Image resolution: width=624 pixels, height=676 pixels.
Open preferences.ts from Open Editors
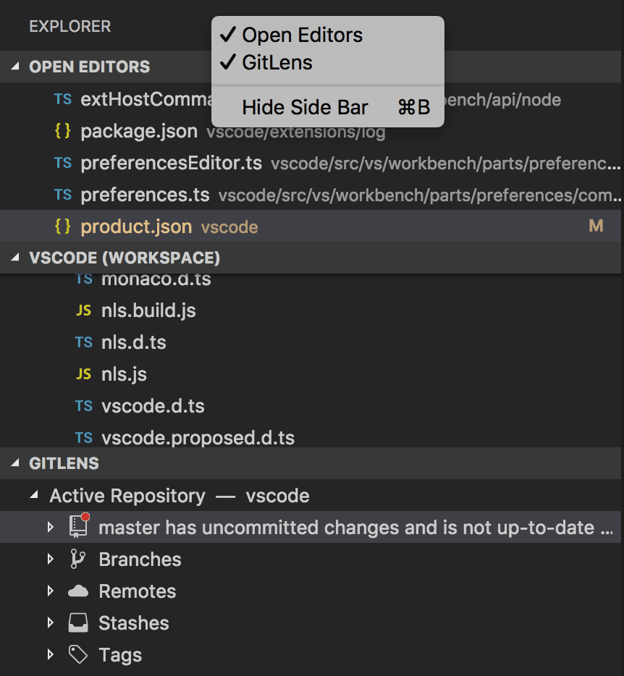click(145, 195)
